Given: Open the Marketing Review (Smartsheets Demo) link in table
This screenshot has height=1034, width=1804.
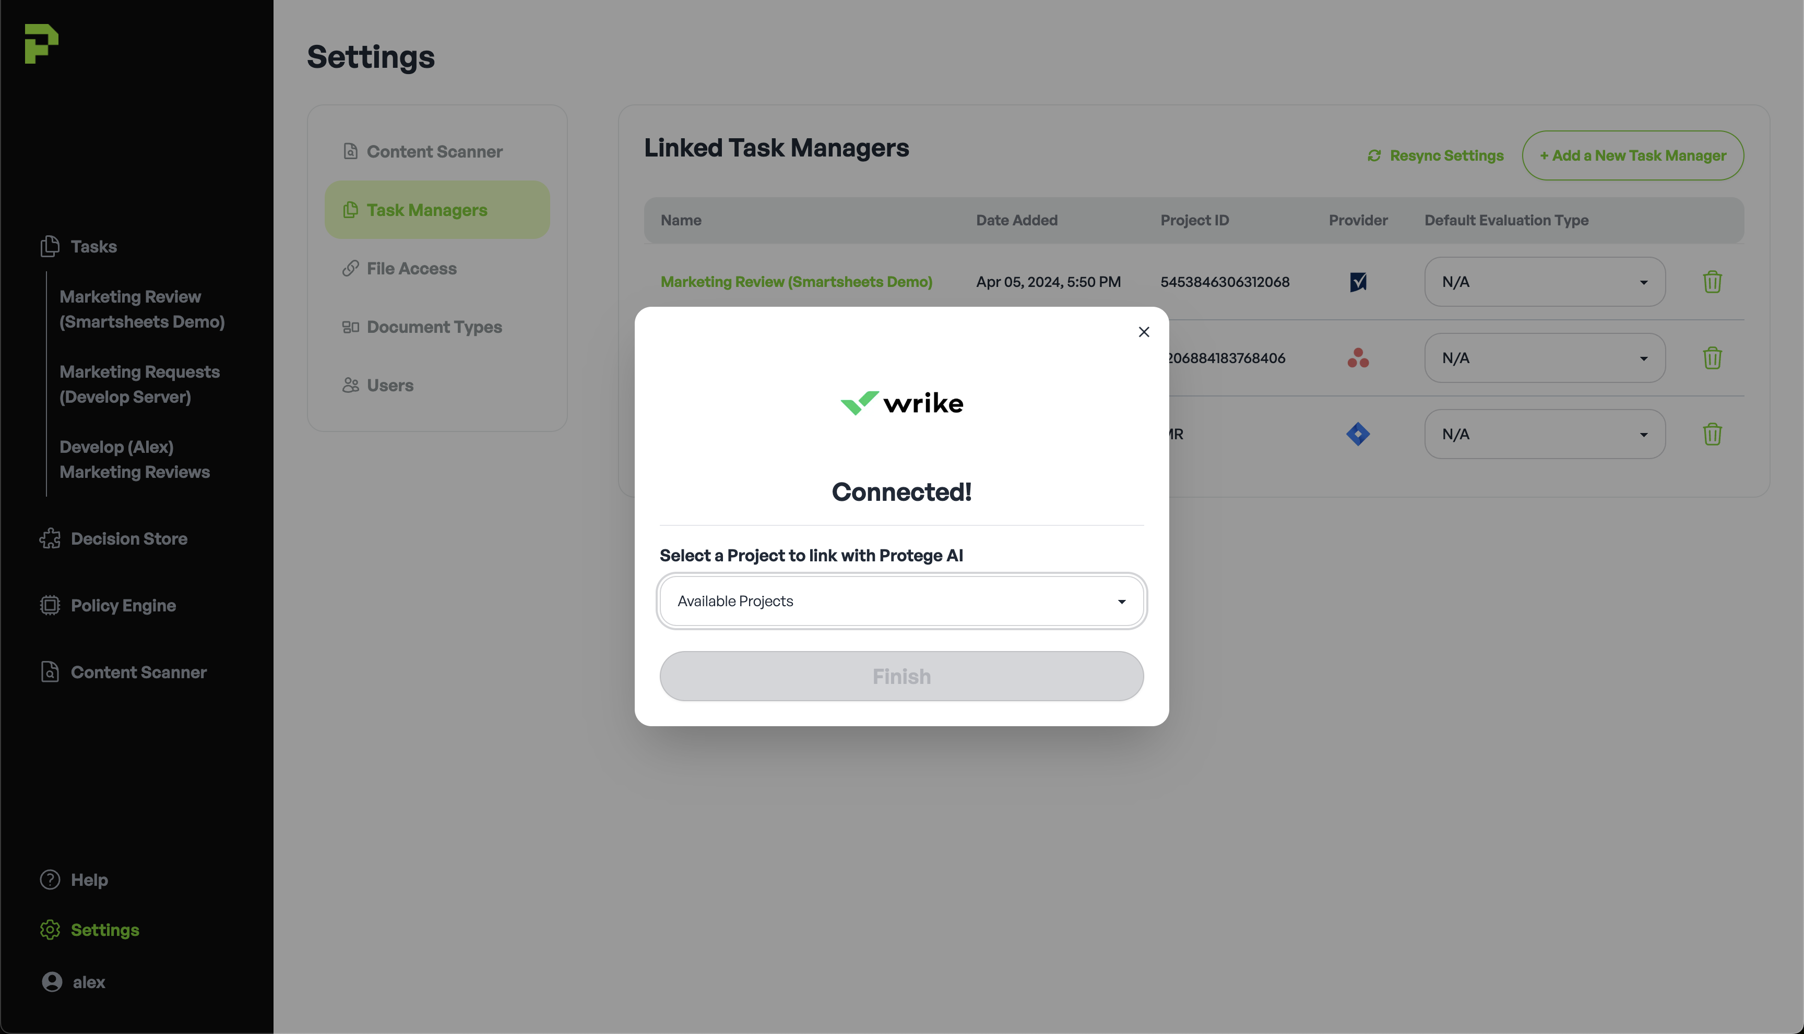Looking at the screenshot, I should point(796,282).
